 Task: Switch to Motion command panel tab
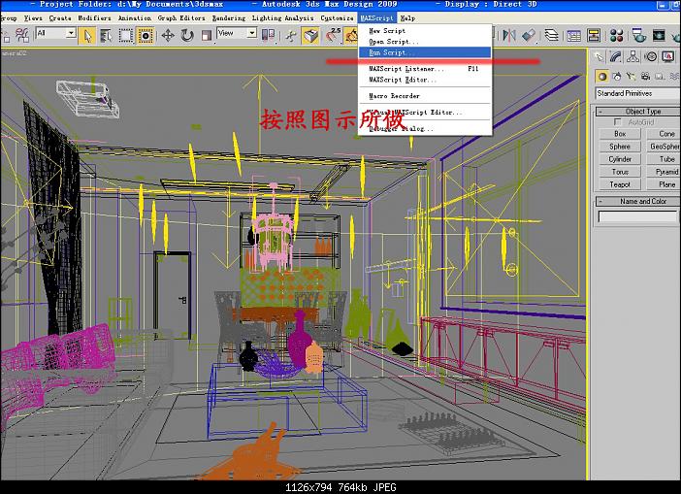coord(651,57)
